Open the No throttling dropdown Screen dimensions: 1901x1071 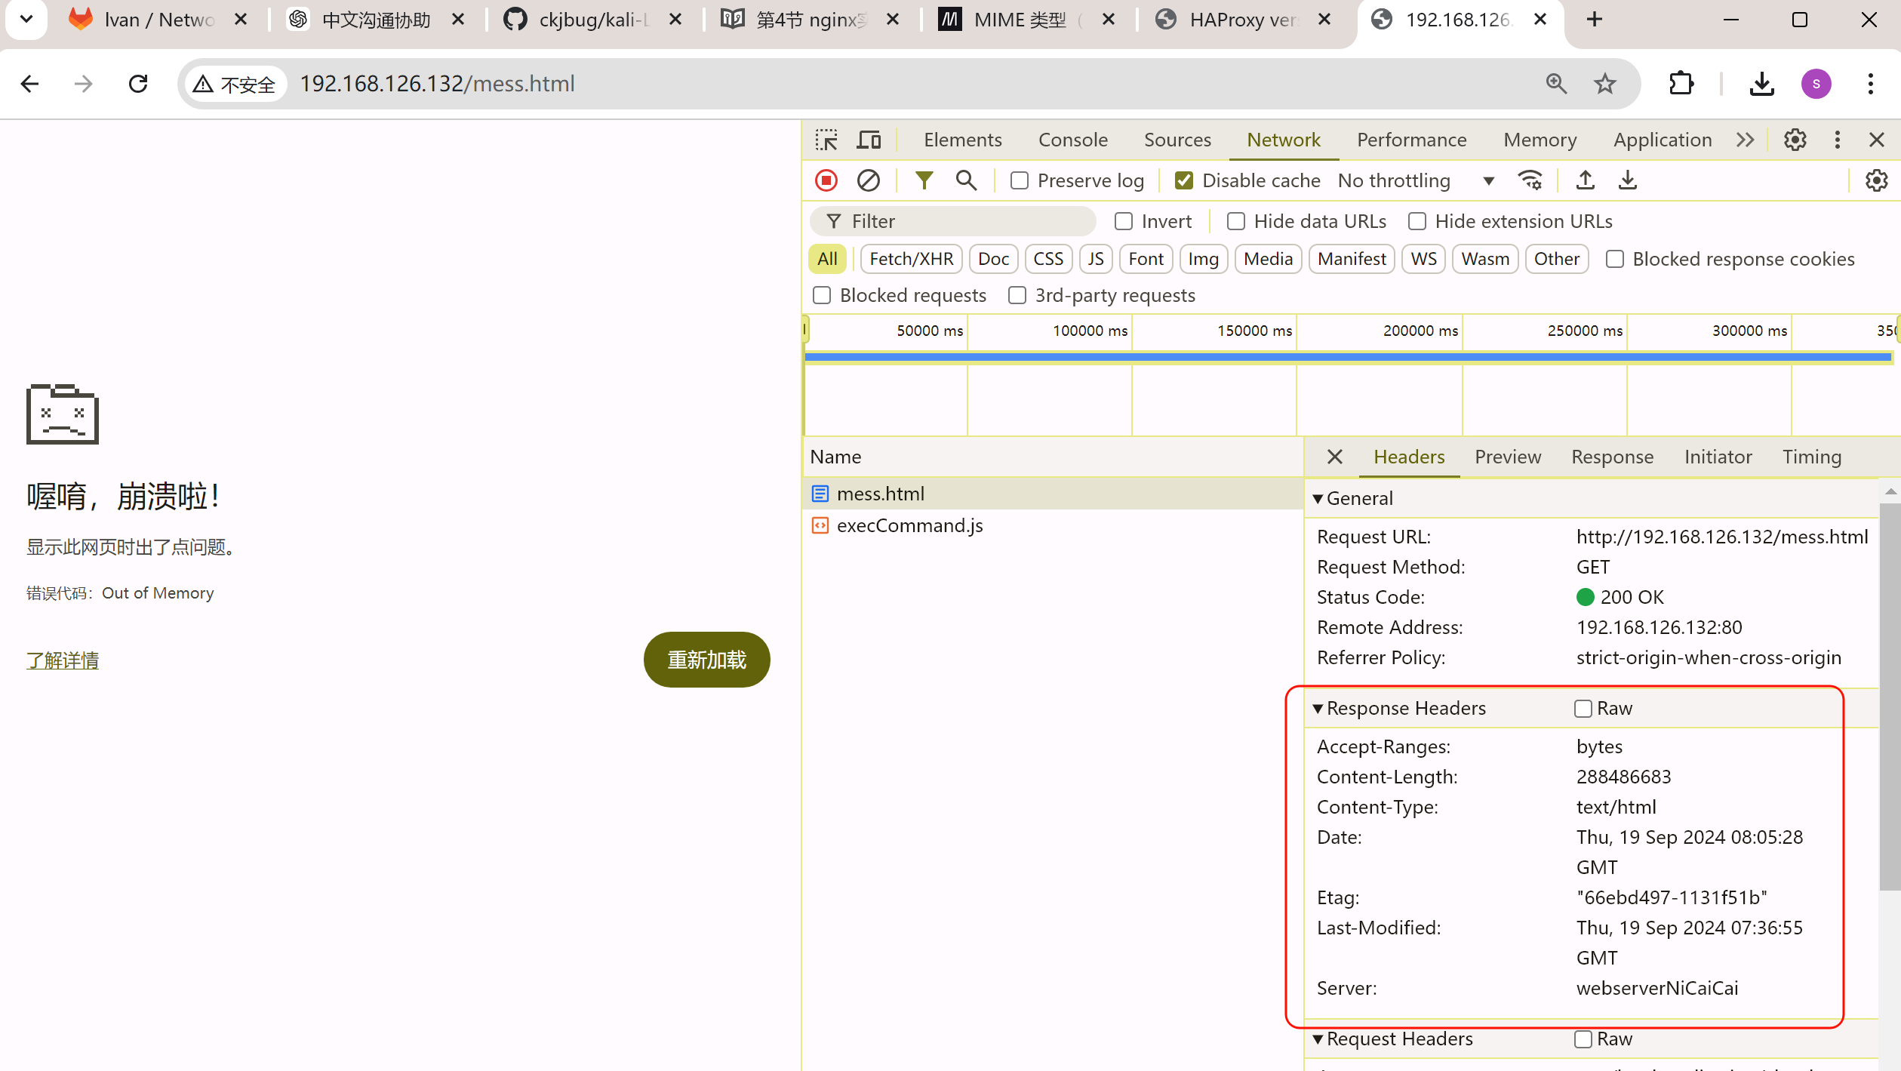point(1415,180)
